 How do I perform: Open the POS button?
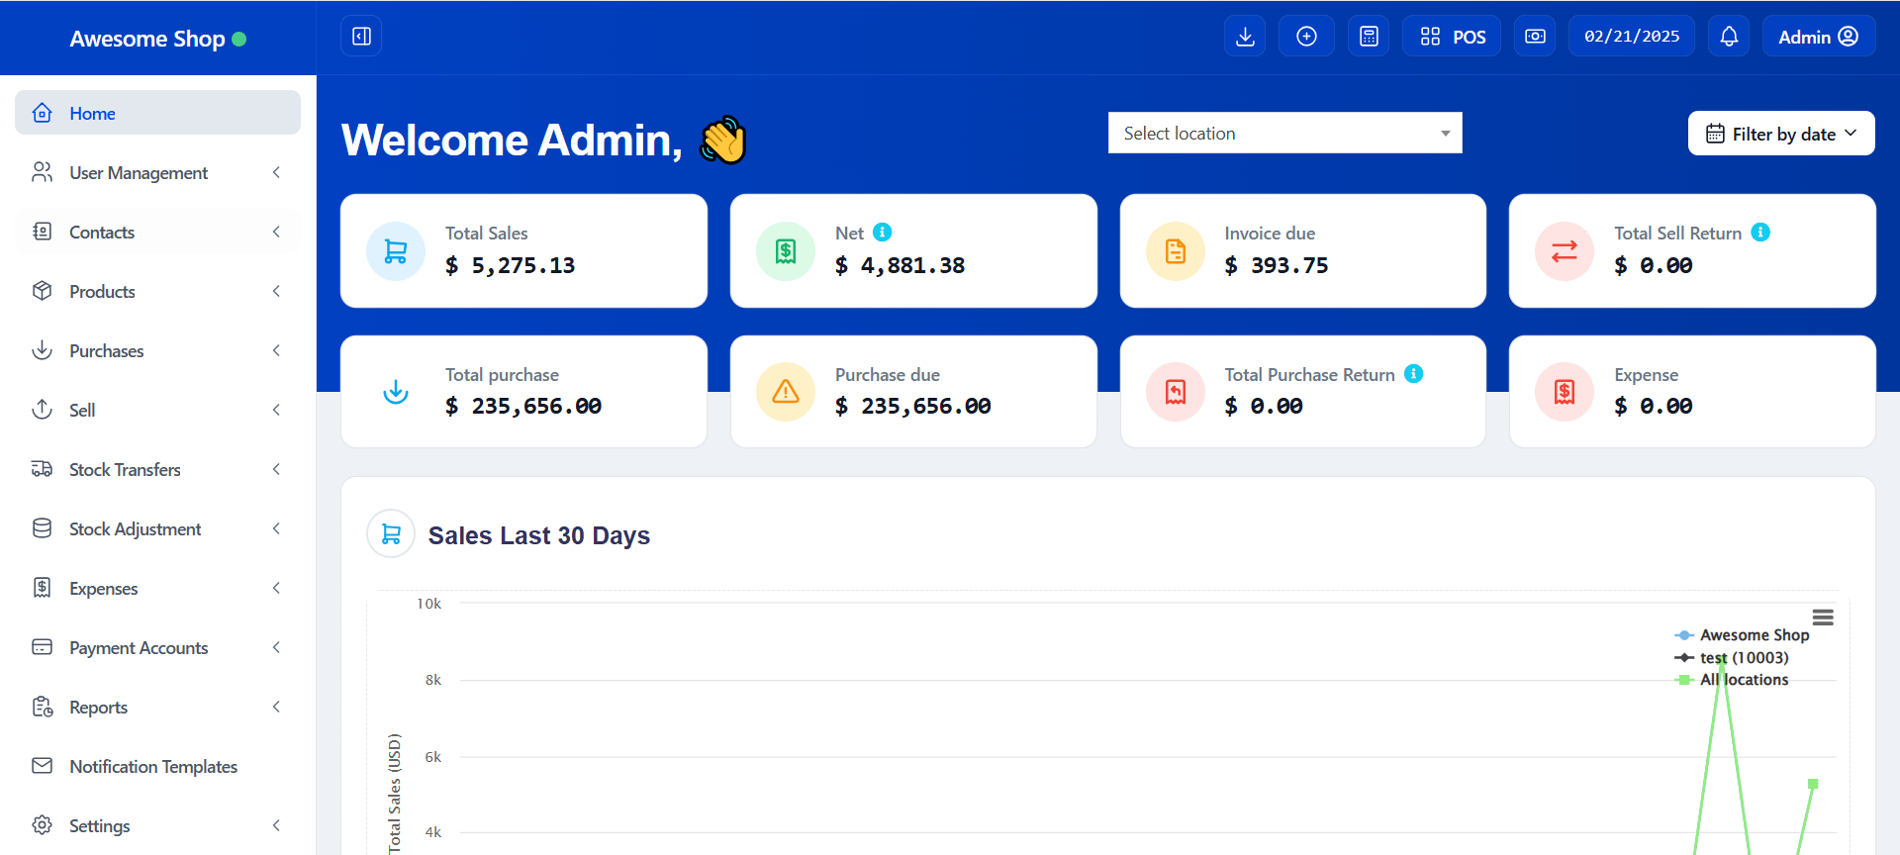pos(1452,37)
